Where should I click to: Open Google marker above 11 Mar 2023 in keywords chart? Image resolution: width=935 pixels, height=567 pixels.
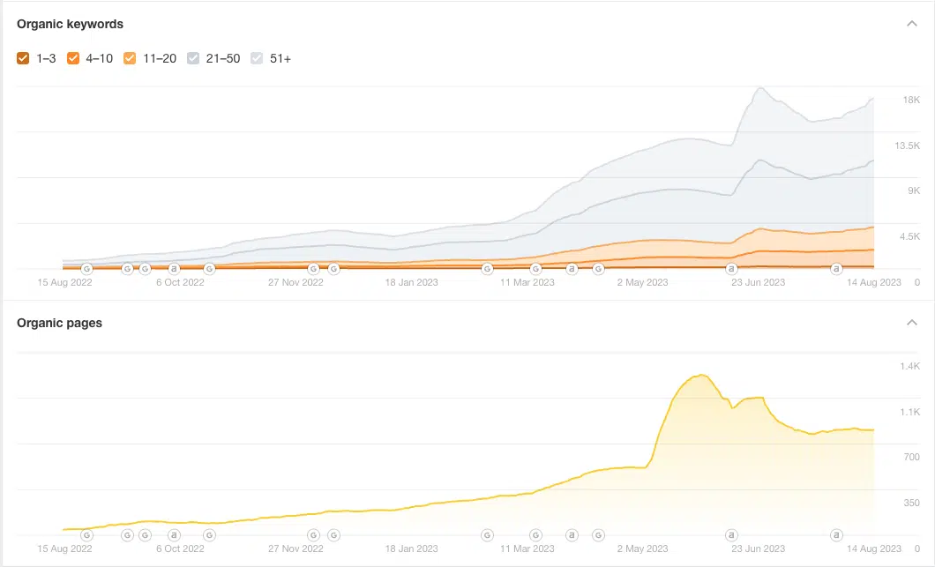pos(535,268)
